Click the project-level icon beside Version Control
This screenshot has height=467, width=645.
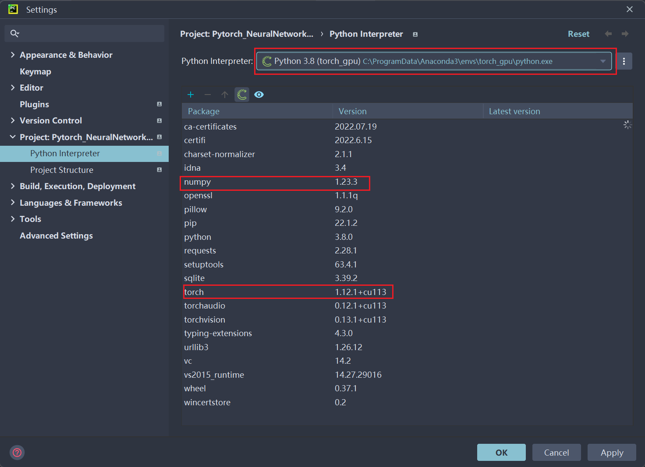159,120
